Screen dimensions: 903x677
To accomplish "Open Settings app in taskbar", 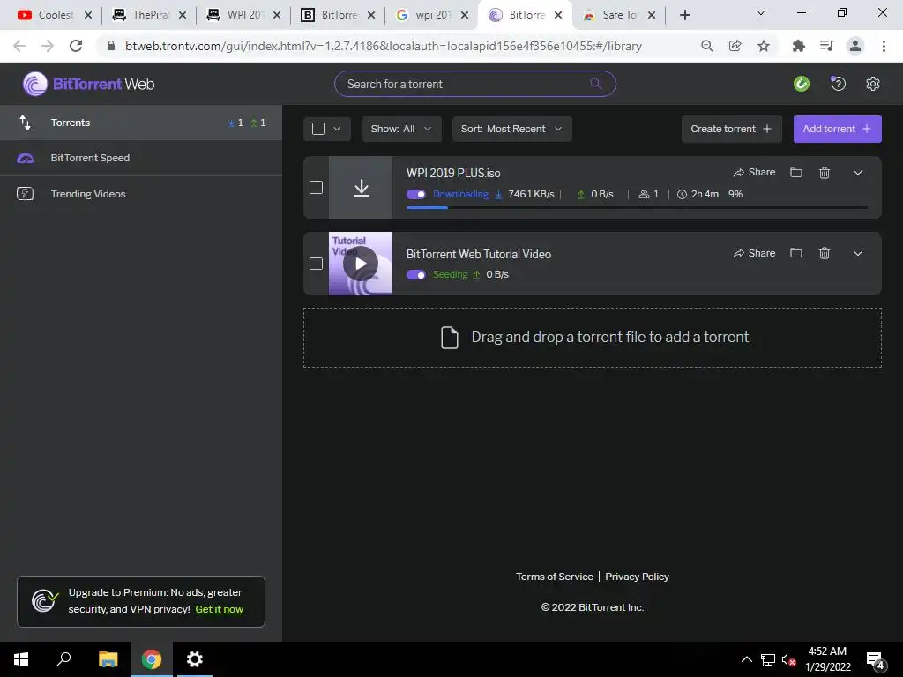I will [195, 659].
